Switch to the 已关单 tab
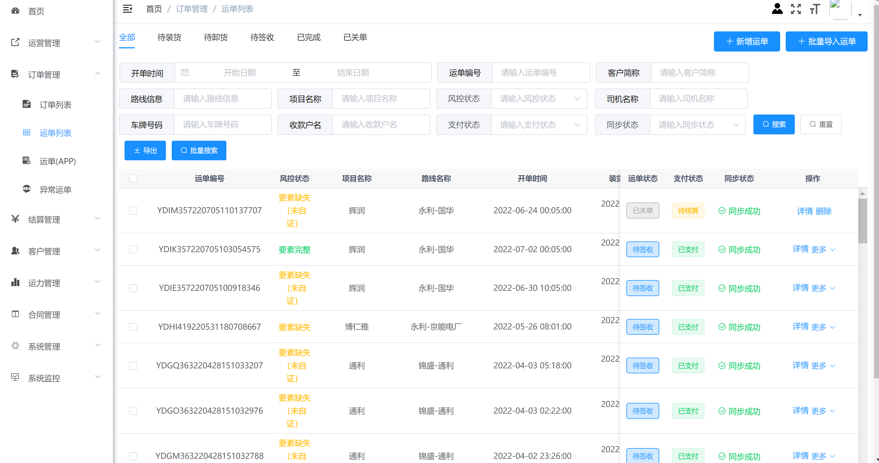The height and width of the screenshot is (463, 879). [x=355, y=37]
